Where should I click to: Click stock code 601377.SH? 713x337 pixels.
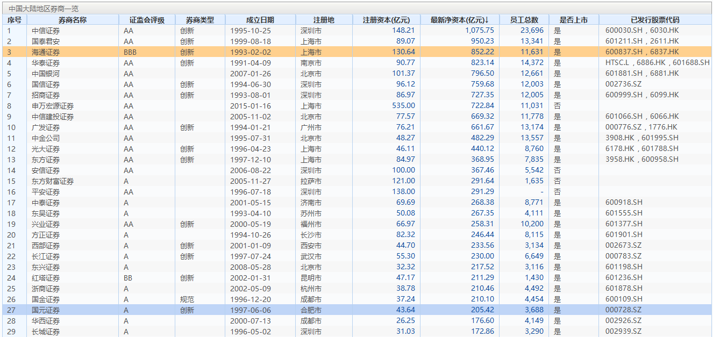click(624, 224)
